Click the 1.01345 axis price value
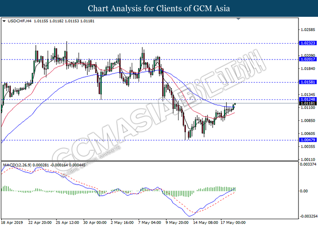This screenshot has height=227, width=318. (x=308, y=94)
